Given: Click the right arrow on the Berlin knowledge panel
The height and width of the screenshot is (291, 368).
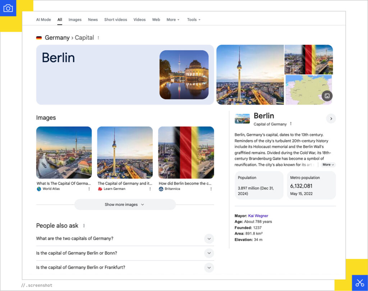Looking at the screenshot, I should [331, 119].
